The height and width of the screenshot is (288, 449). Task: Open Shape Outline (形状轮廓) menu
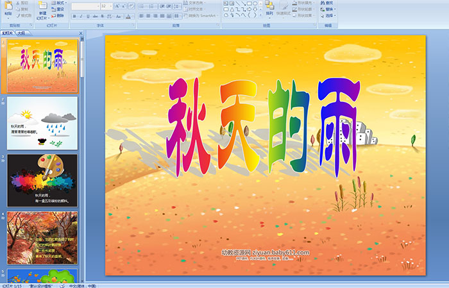[303, 9]
